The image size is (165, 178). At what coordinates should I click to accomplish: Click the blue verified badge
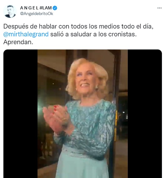click(55, 8)
